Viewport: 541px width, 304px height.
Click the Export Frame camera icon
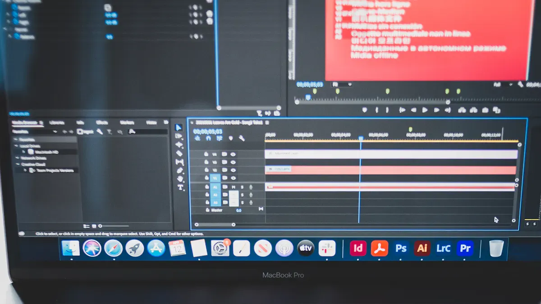point(485,110)
